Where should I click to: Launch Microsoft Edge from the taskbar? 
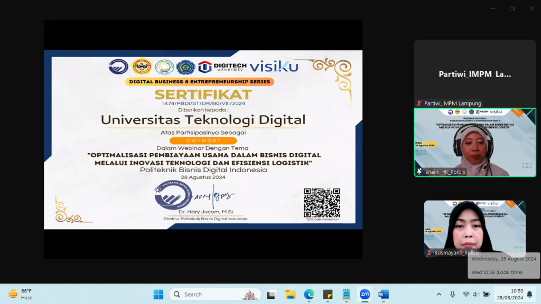pos(309,294)
